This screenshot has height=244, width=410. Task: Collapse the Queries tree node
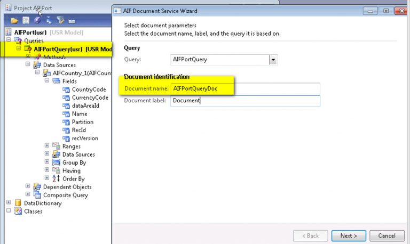click(9, 40)
